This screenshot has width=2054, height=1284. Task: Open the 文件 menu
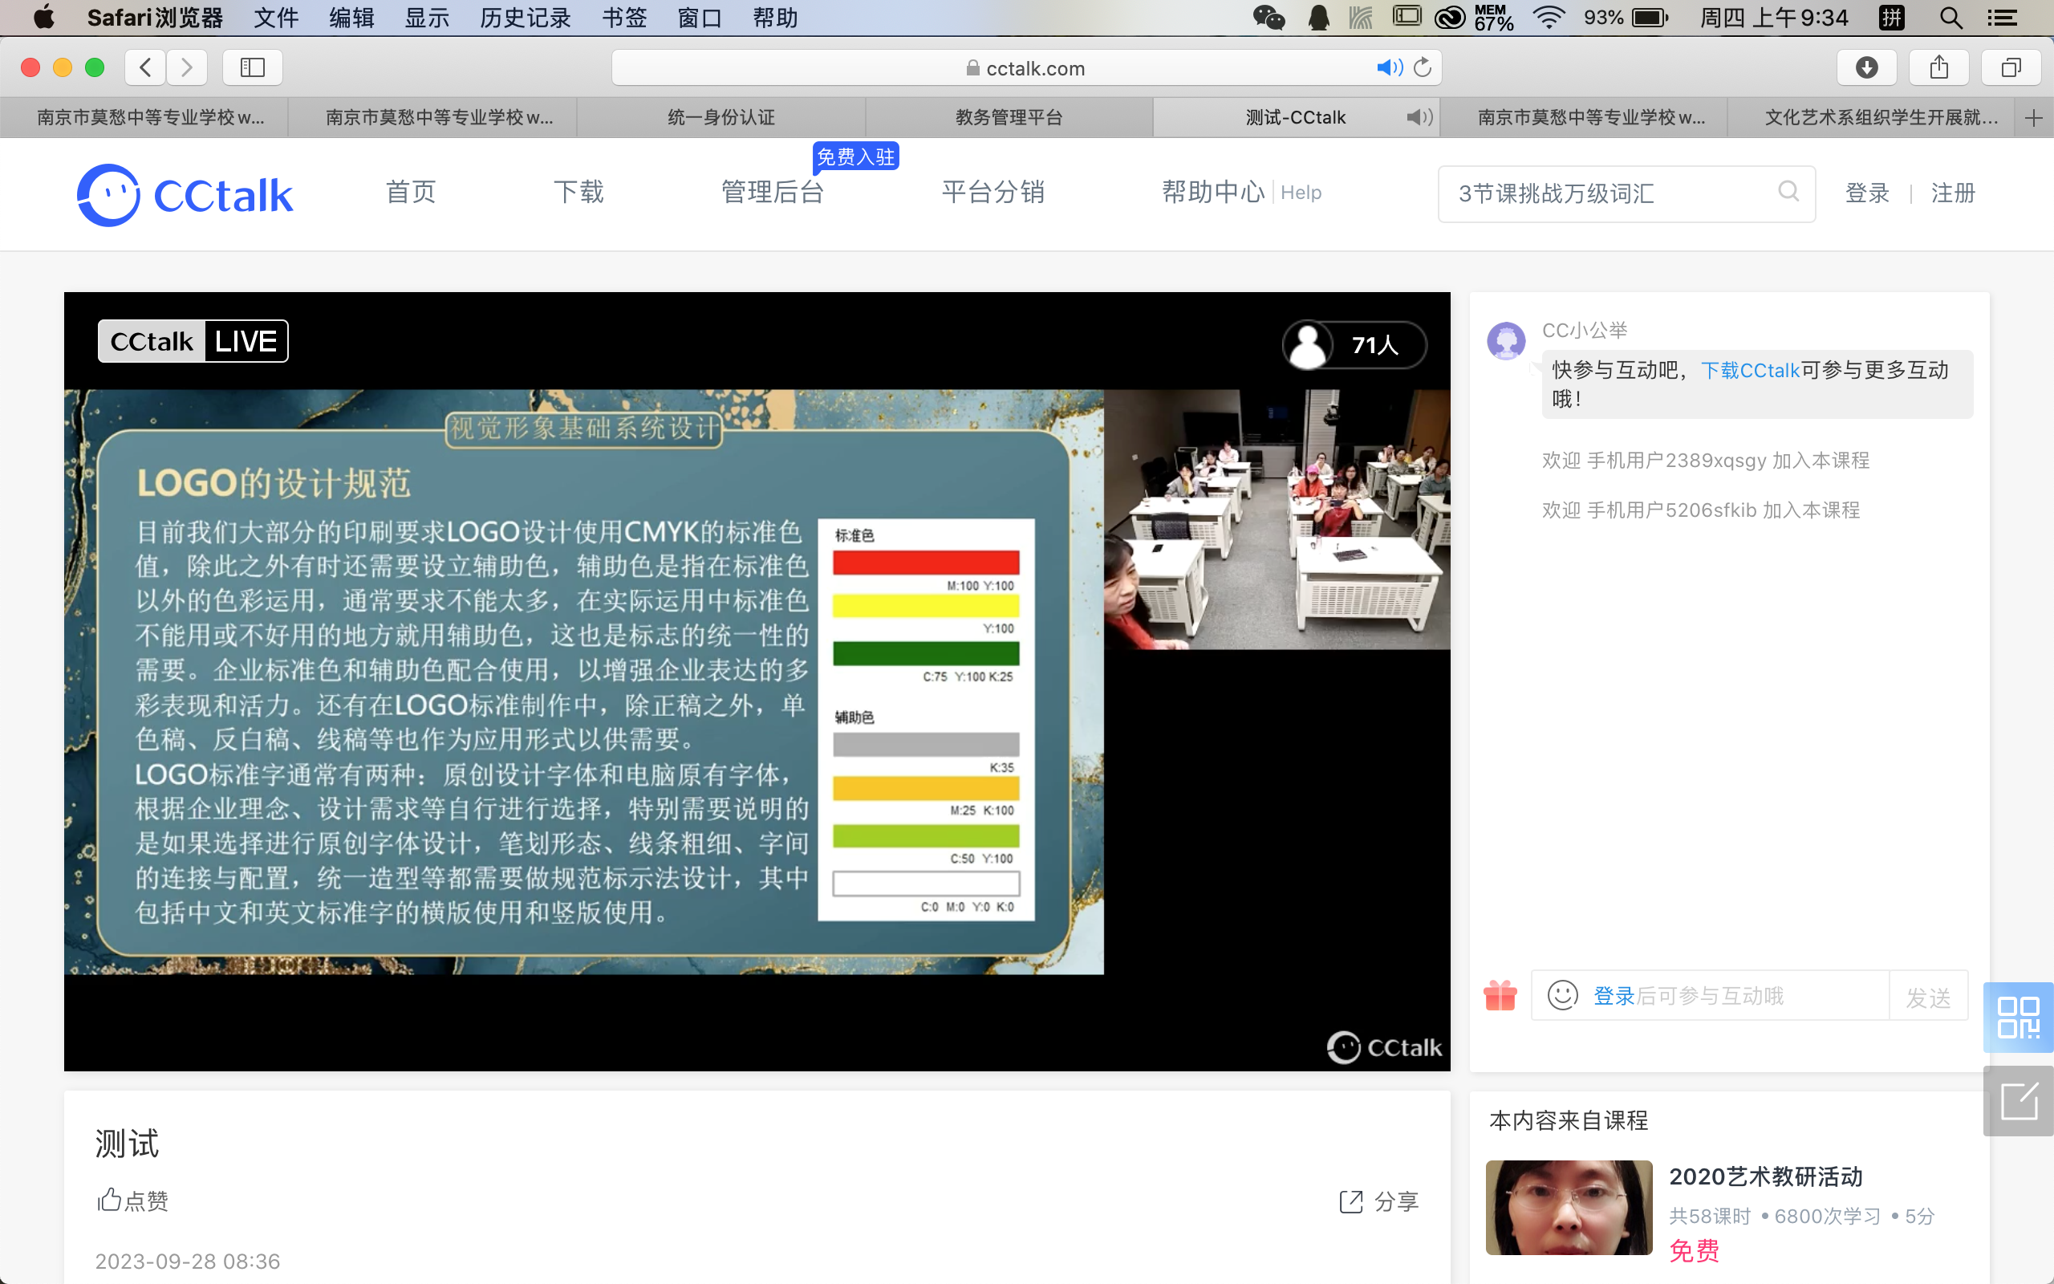tap(276, 18)
